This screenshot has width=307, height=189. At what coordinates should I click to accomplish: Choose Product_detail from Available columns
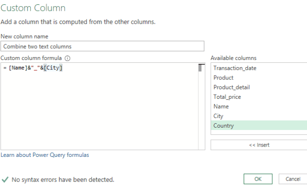pos(231,87)
